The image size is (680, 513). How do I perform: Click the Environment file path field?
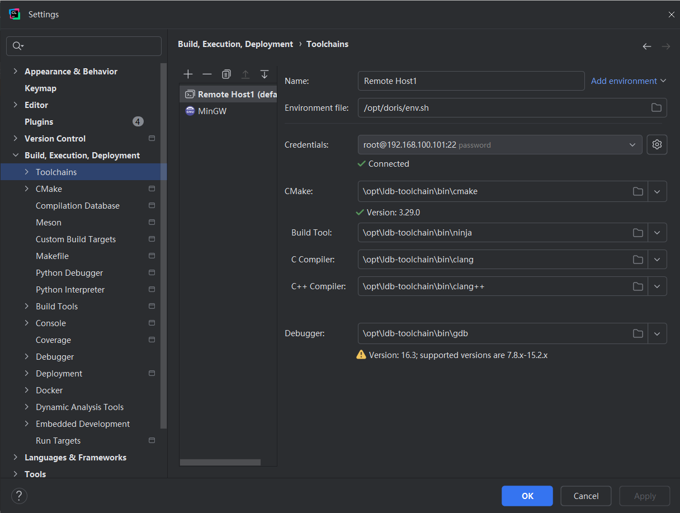(x=512, y=107)
